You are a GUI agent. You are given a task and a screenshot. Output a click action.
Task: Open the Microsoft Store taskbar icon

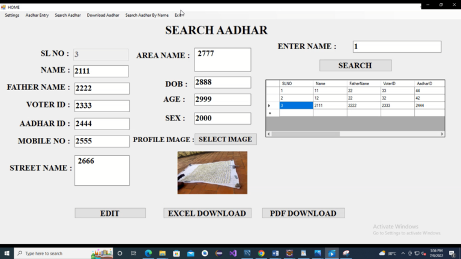coord(176,253)
